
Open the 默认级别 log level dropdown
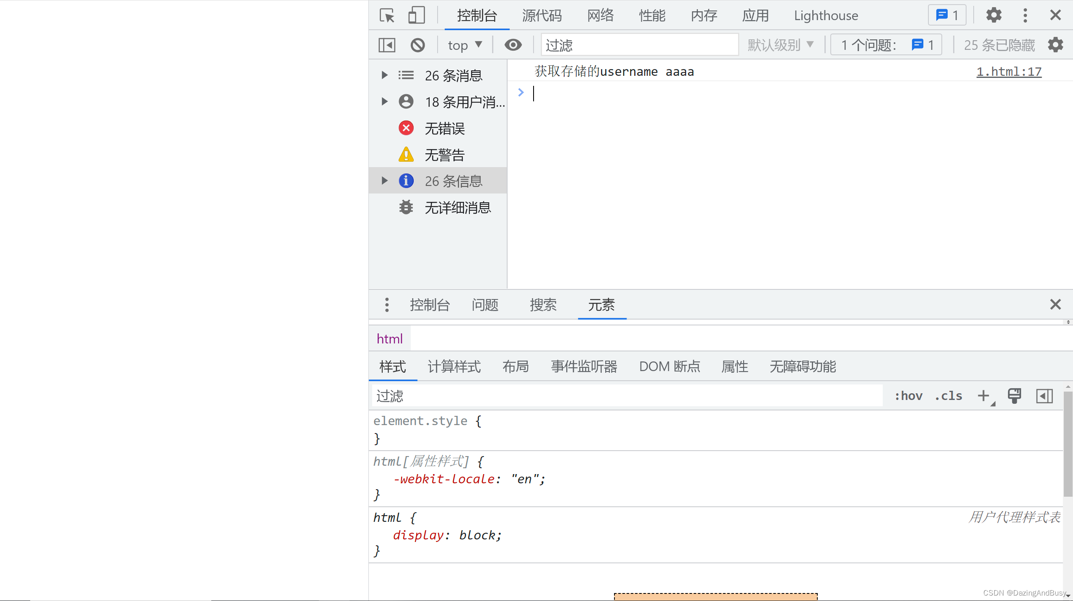coord(780,44)
